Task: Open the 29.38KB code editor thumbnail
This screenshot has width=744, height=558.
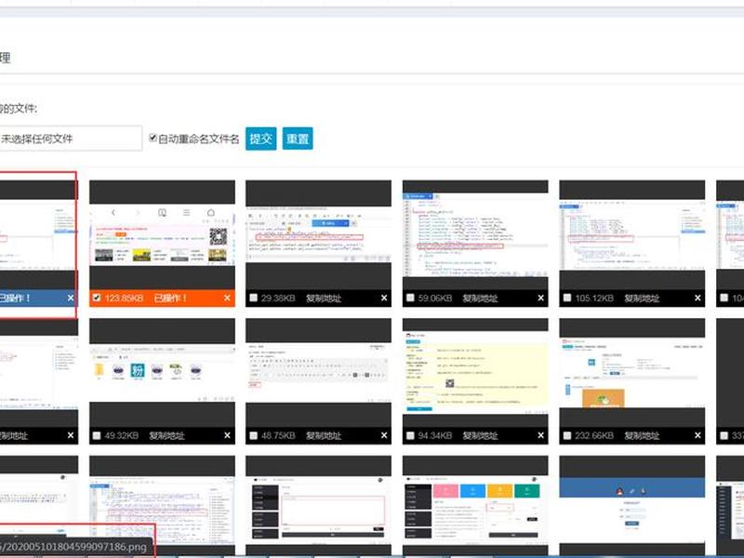Action: pos(318,235)
